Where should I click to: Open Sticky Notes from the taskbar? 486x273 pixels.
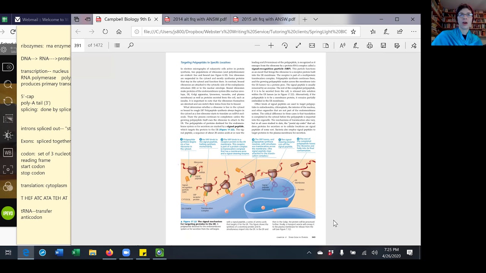tap(143, 253)
